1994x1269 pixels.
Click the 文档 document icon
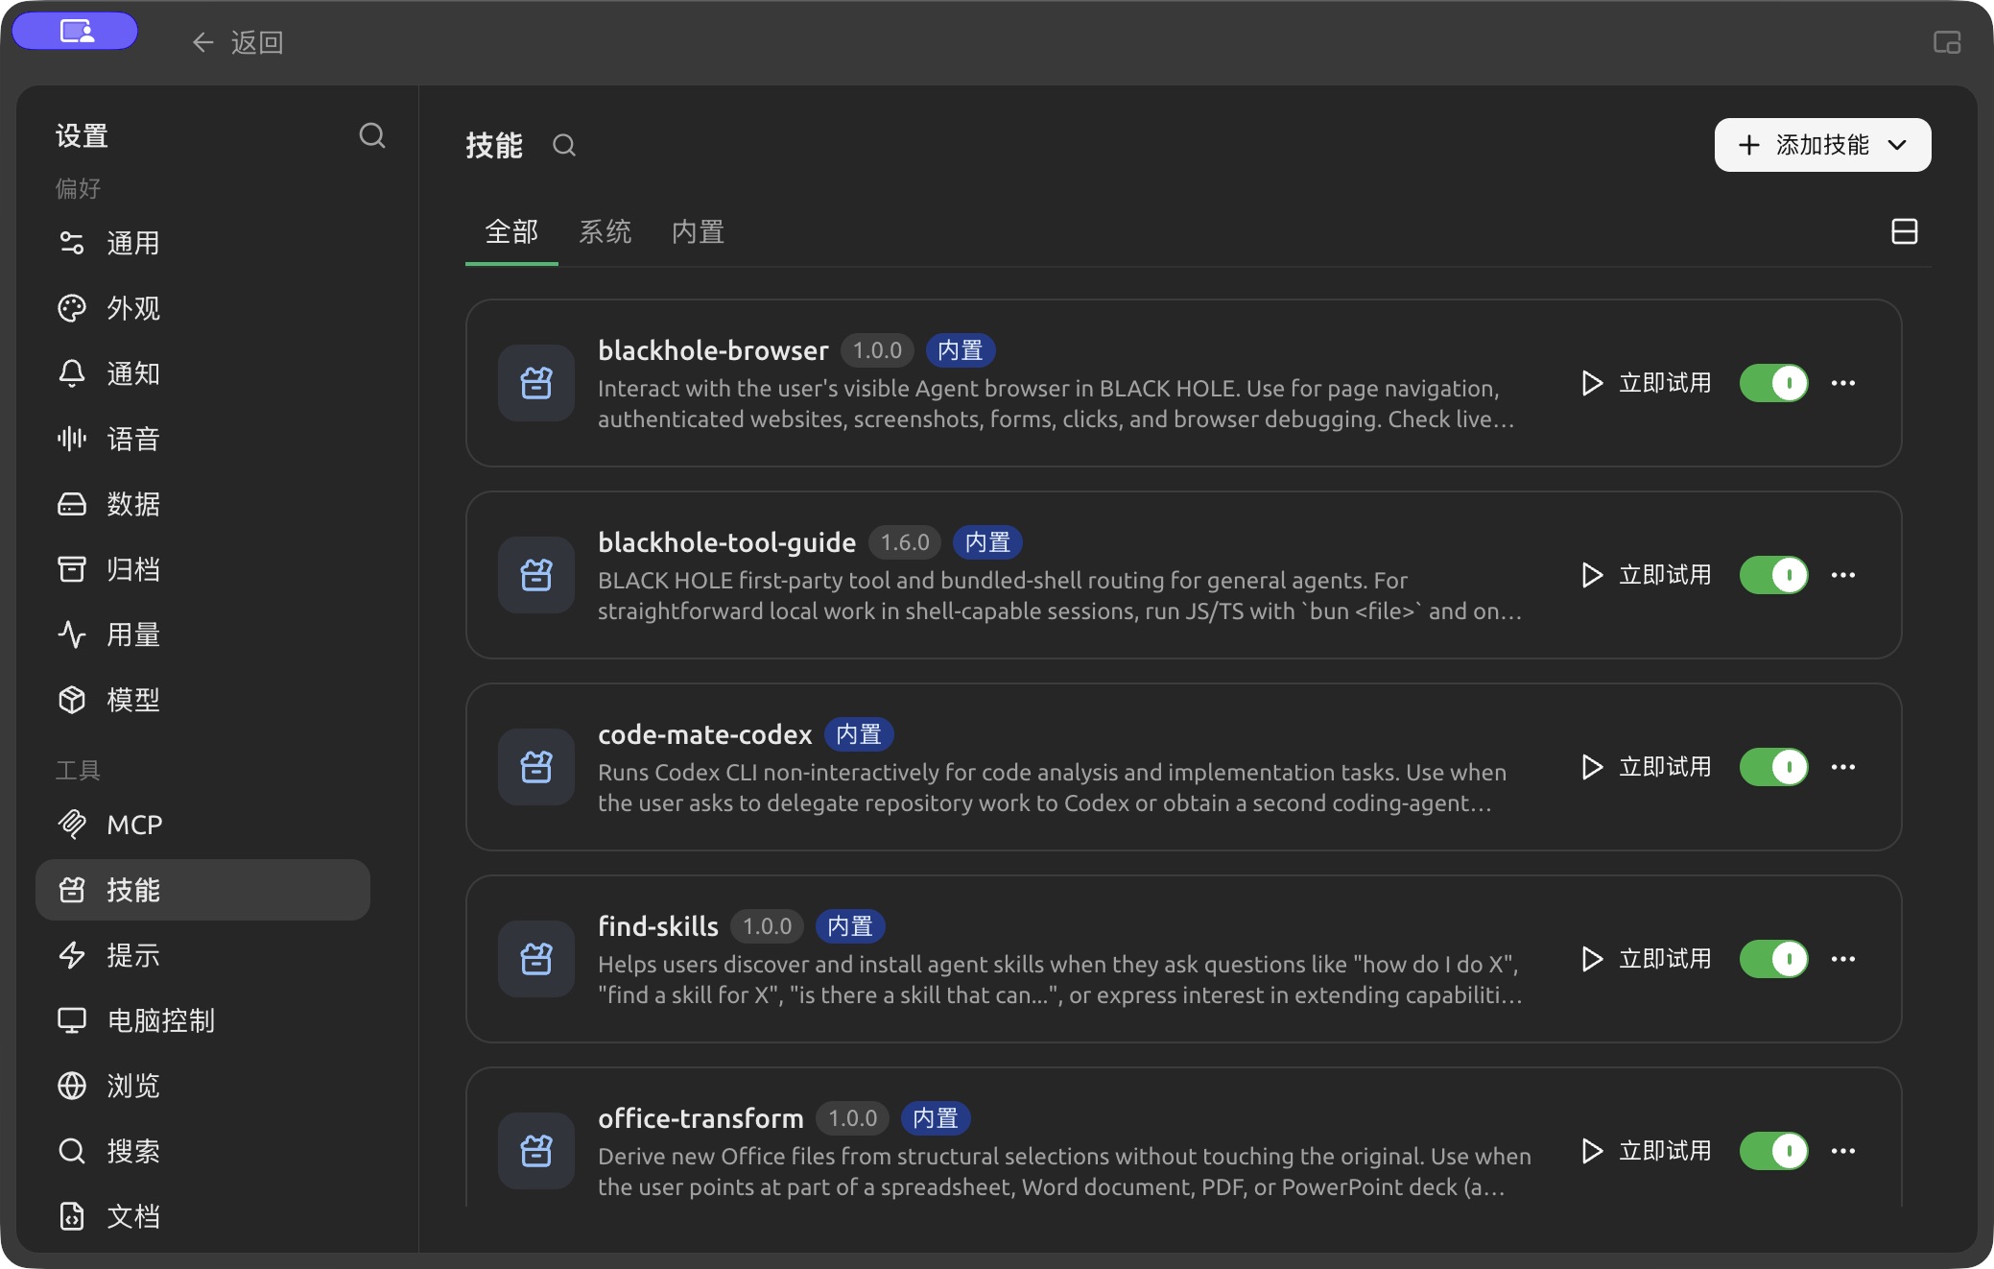[x=72, y=1216]
